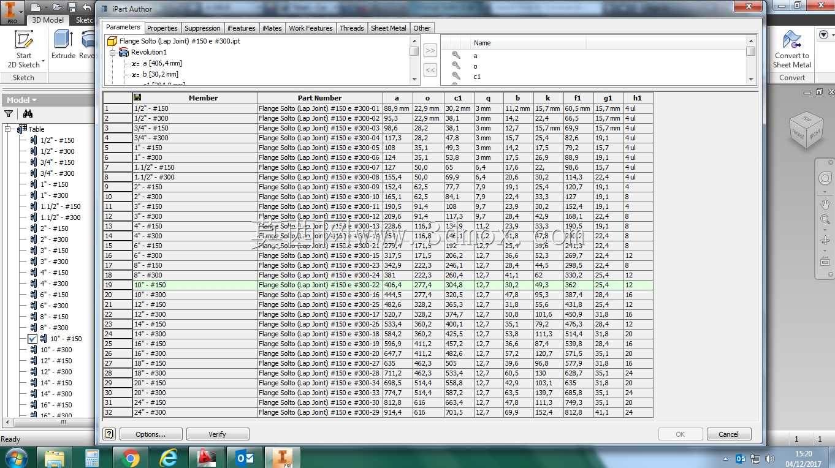
Task: Click the Save floppy disk icon in quick access toolbar
Action: click(x=72, y=8)
